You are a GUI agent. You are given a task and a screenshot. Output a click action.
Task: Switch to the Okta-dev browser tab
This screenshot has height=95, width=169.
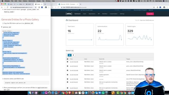68,4
